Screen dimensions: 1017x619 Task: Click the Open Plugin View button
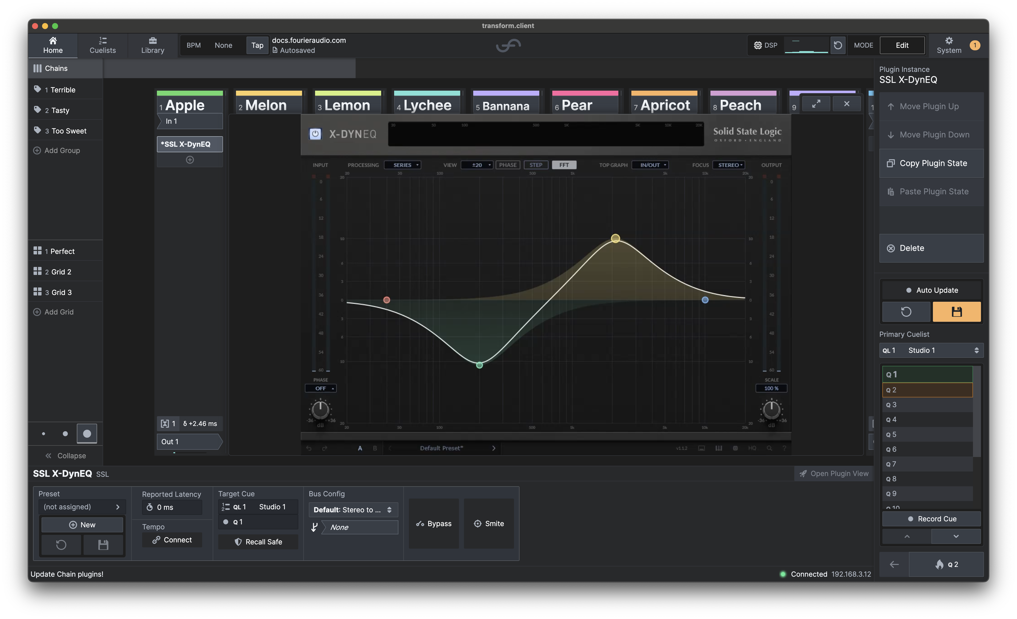[x=834, y=474]
